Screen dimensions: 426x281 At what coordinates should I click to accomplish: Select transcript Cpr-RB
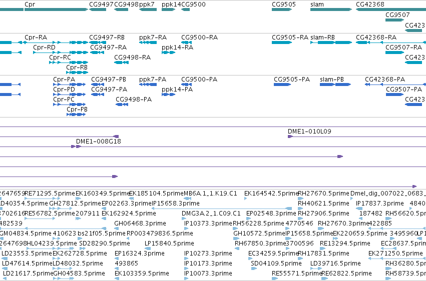tap(77, 72)
